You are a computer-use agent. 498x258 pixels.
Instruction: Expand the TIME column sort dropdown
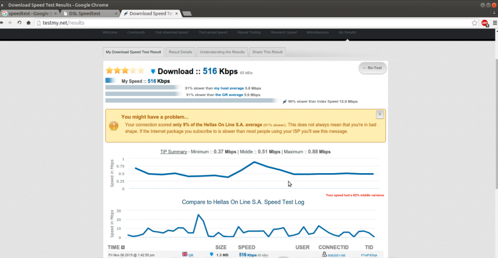(123, 247)
